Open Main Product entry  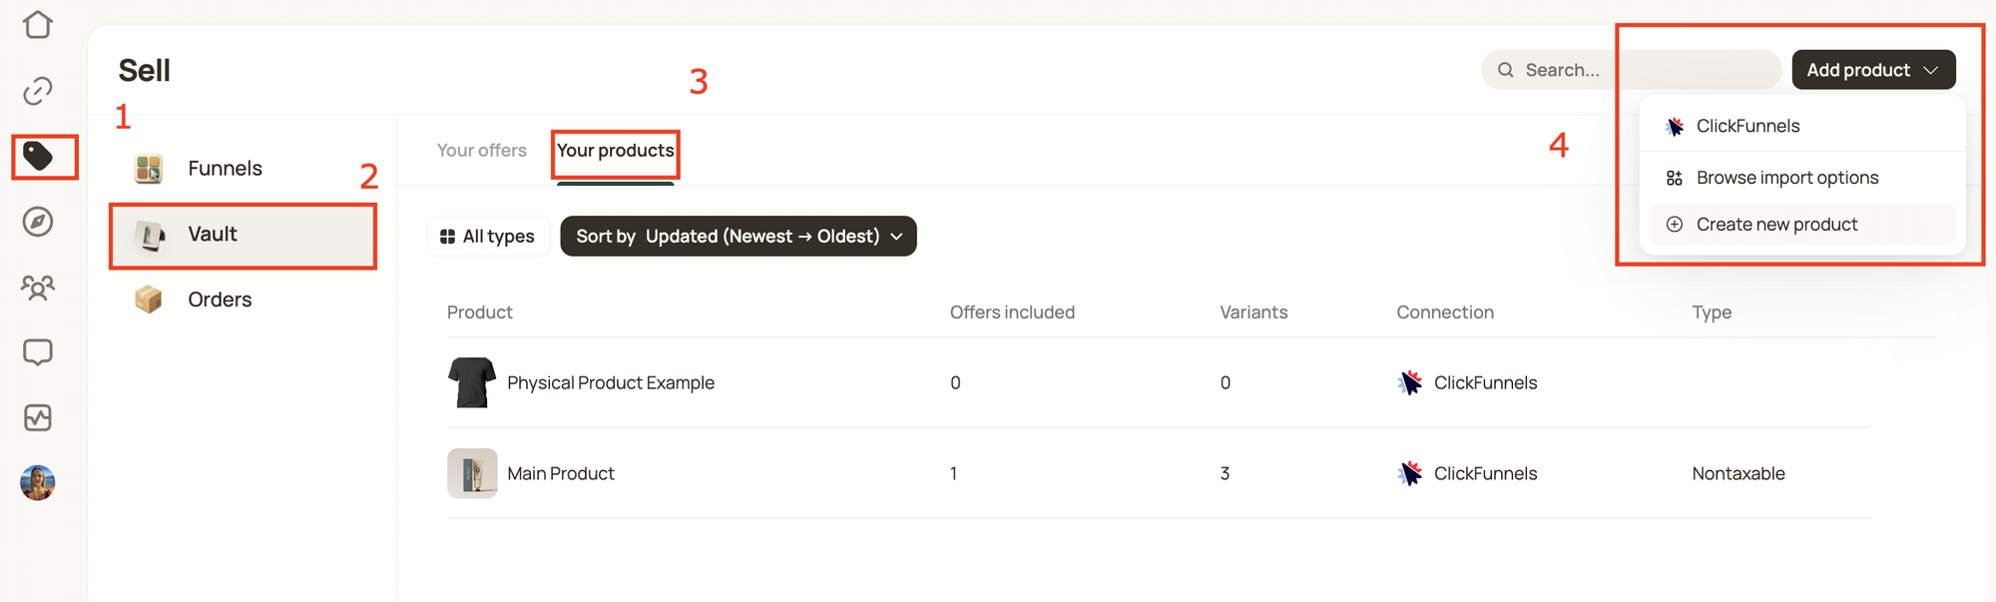[x=561, y=474]
